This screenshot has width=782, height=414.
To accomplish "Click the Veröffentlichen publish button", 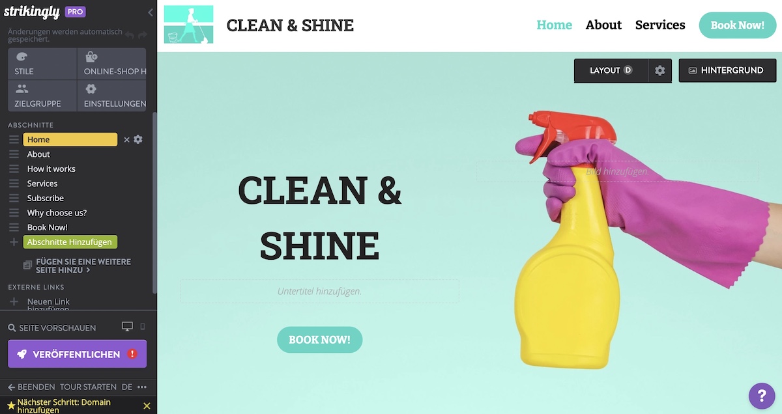I will (x=77, y=354).
